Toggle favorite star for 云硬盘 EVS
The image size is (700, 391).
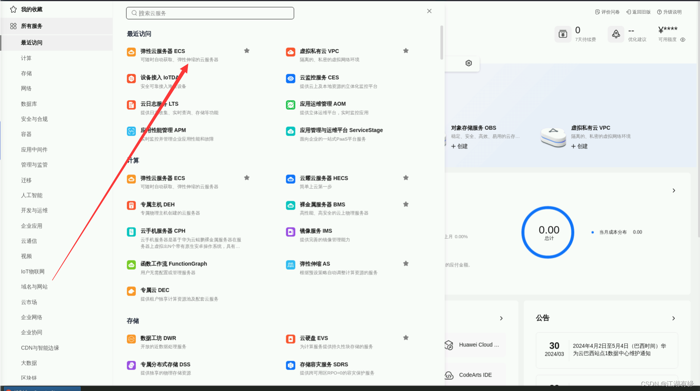click(x=406, y=338)
